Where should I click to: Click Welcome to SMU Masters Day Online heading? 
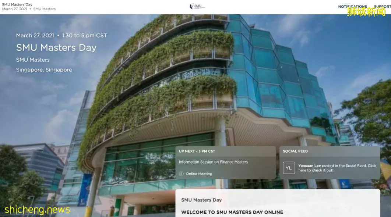click(232, 212)
